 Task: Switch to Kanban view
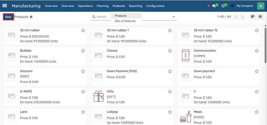252,17
